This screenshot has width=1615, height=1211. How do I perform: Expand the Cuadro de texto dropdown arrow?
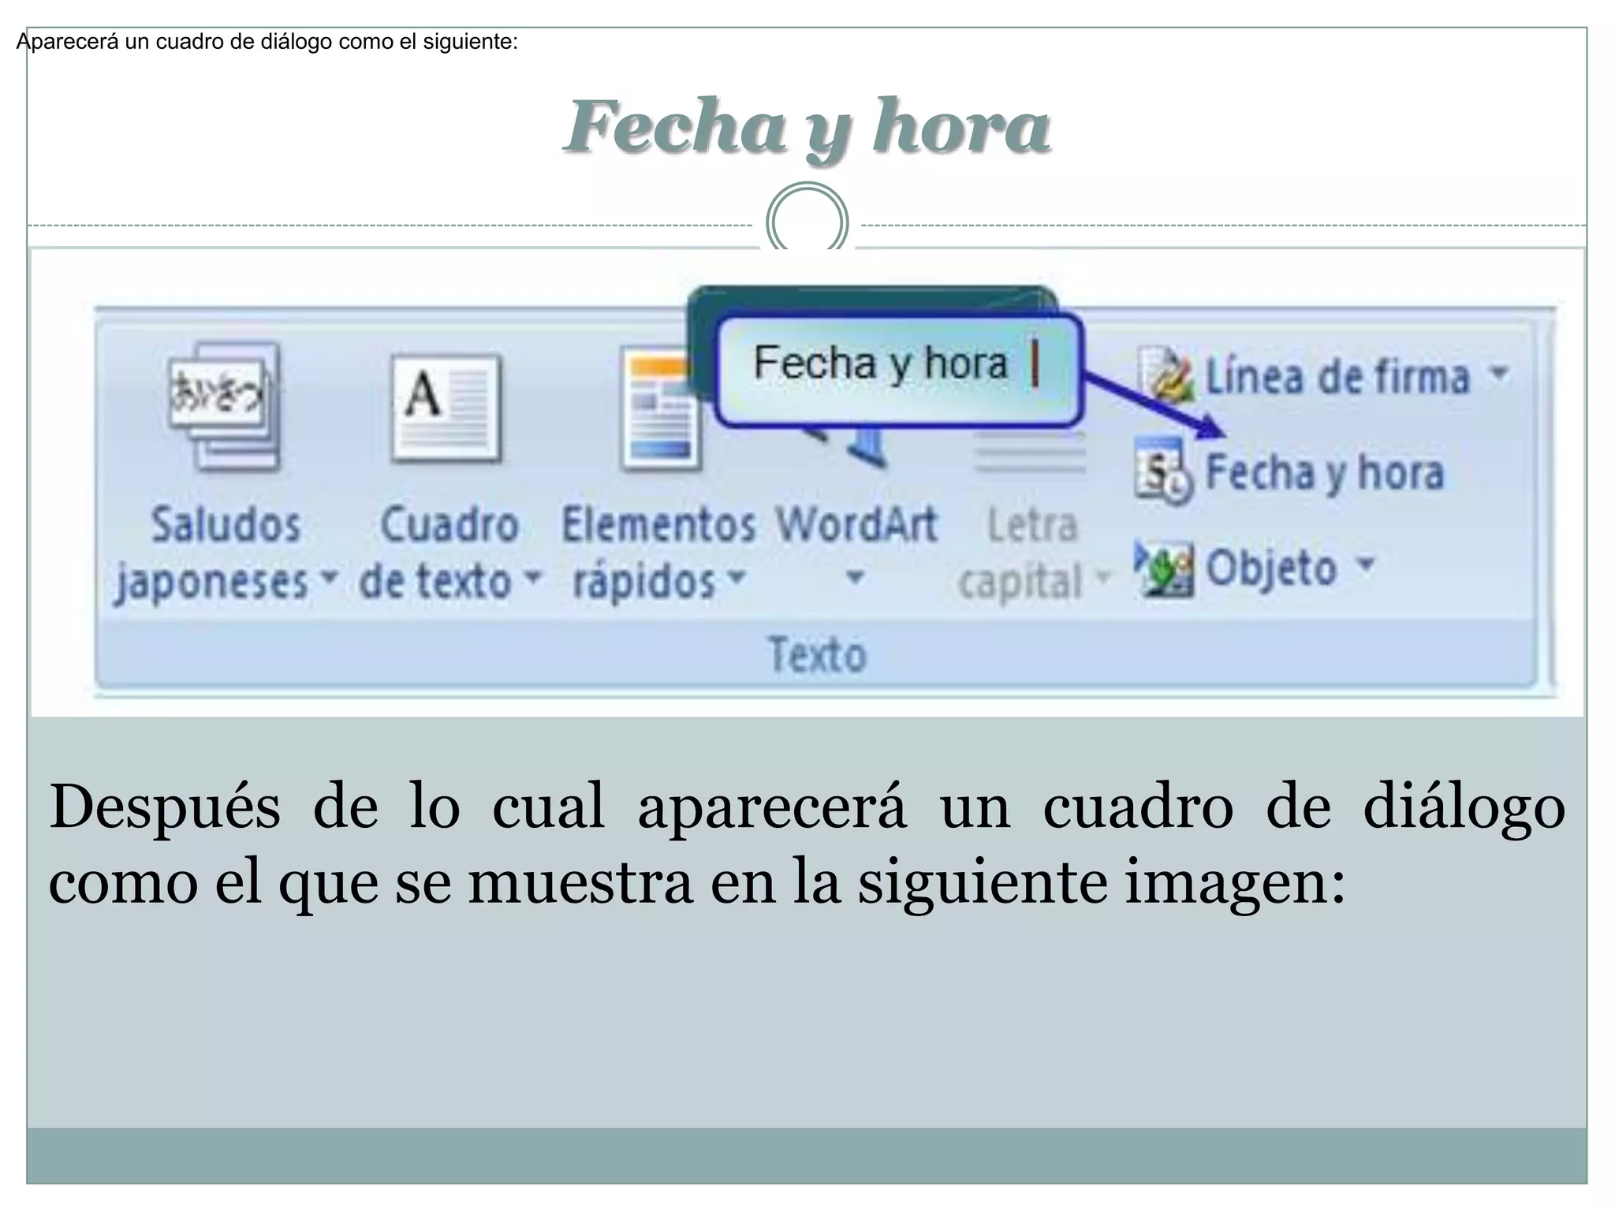point(534,577)
